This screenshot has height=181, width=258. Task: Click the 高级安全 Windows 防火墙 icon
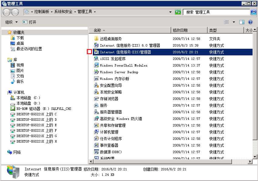pos(96,119)
